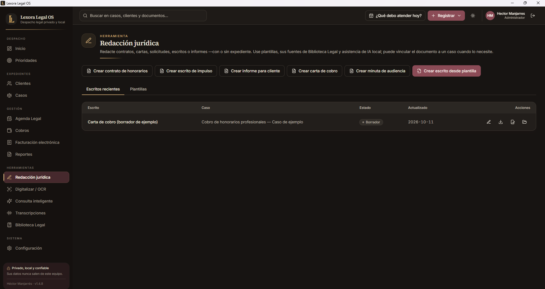Click the ¿Qué debo atender hoy? button
Screen dimensions: 545x289
395,16
